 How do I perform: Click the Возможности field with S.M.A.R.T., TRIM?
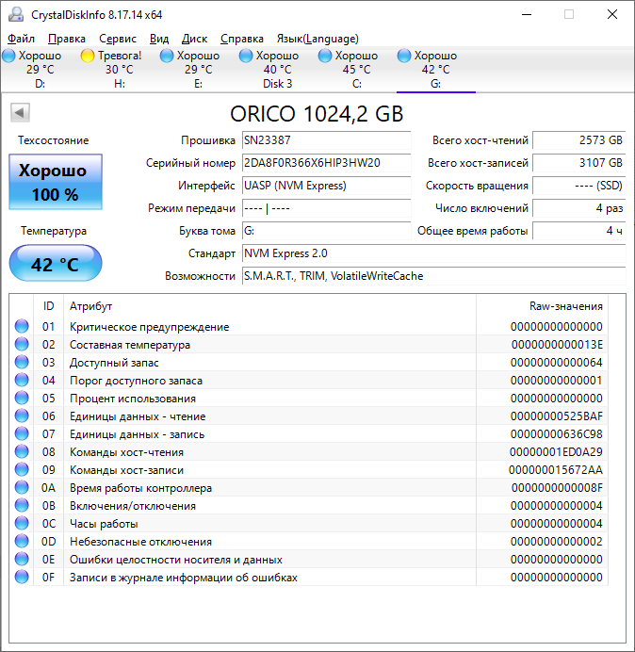click(433, 276)
